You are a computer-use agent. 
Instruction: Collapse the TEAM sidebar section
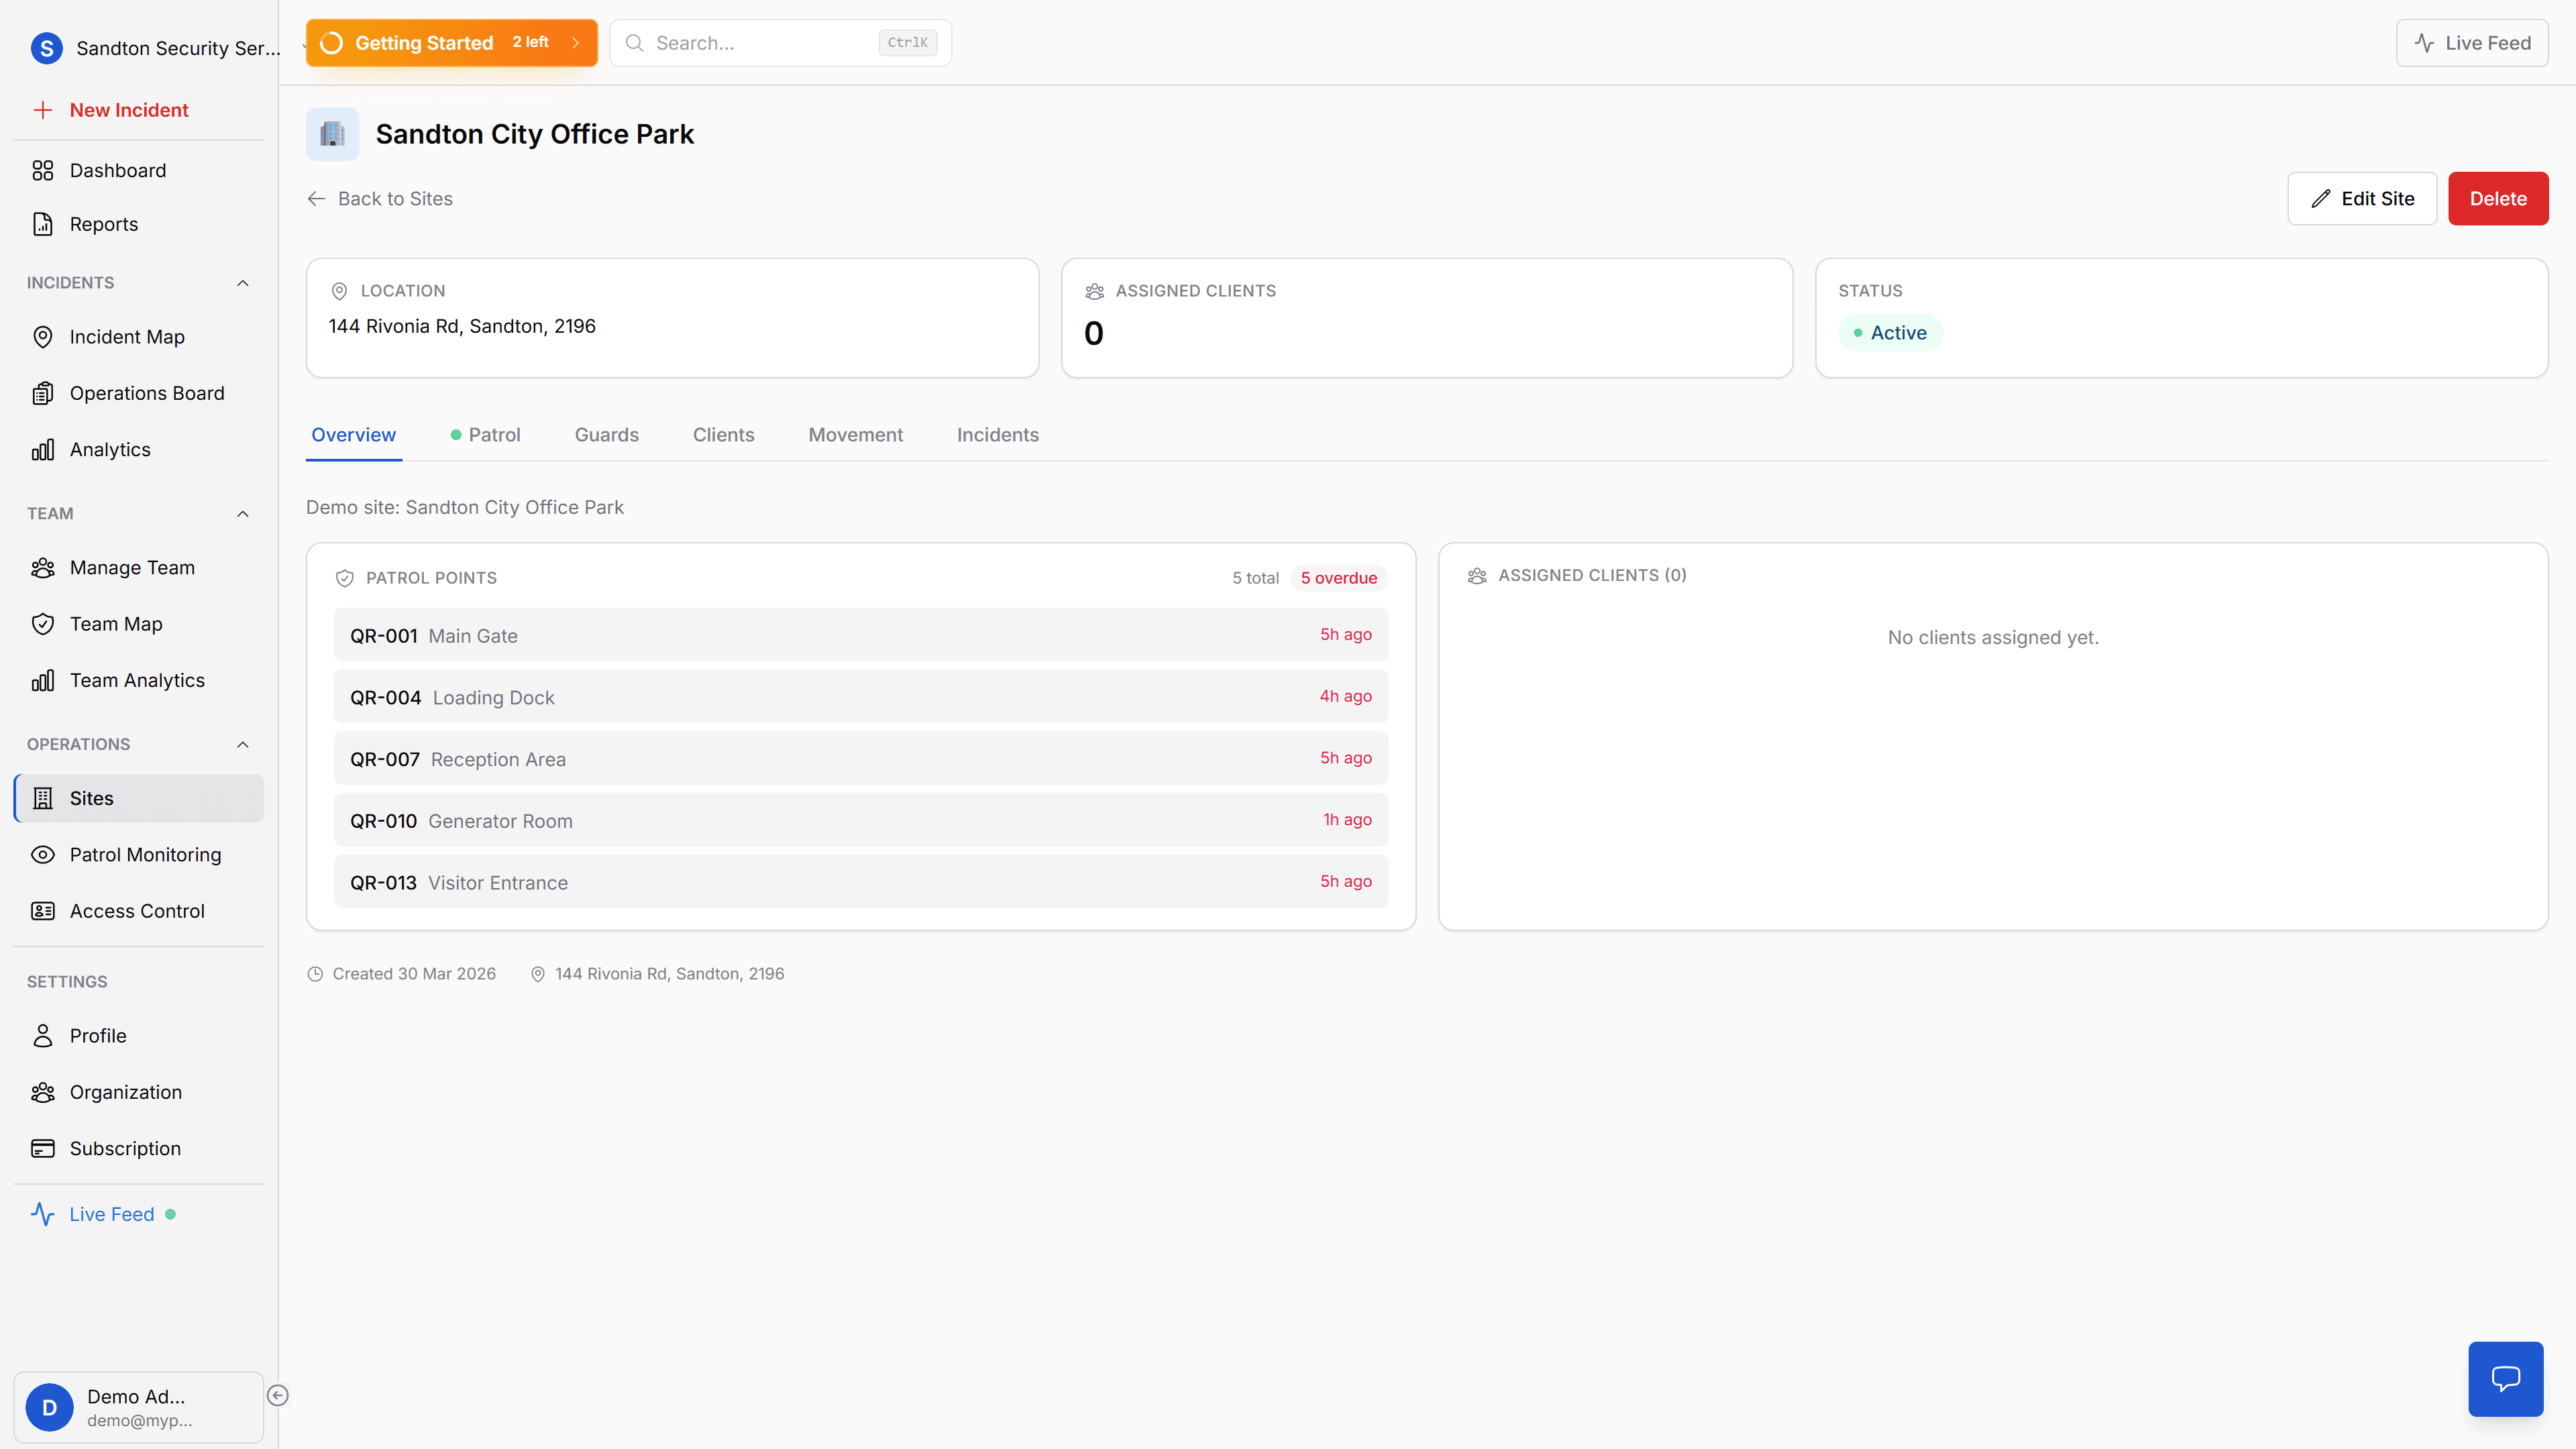point(242,513)
